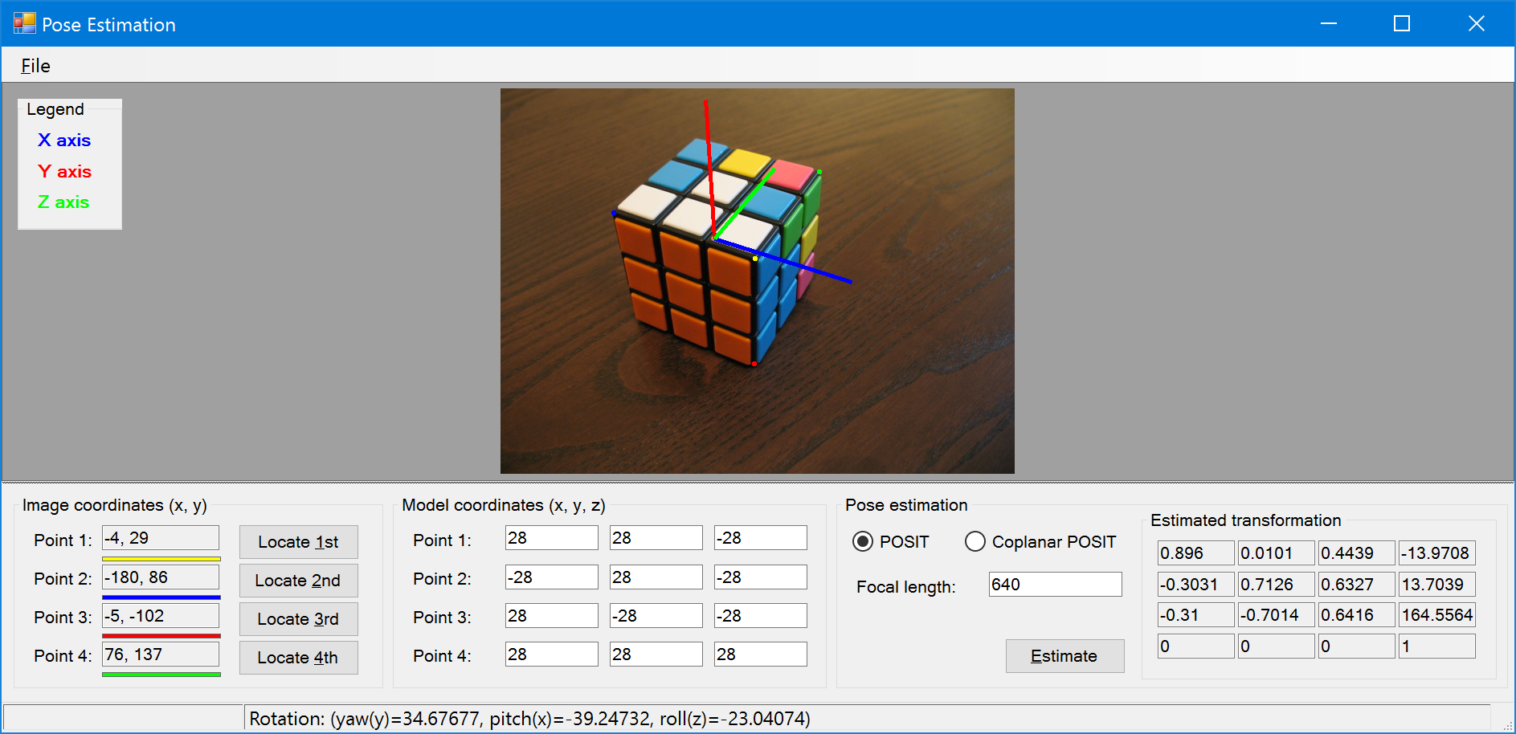Maximize the Pose Estimation window
The width and height of the screenshot is (1516, 734).
click(x=1402, y=24)
